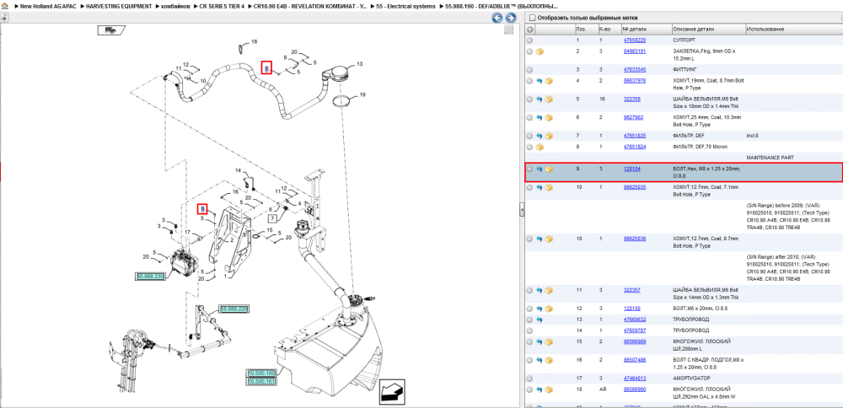Click the package icon for part 120104
Viewport: 843px width, 408px height.
point(549,169)
